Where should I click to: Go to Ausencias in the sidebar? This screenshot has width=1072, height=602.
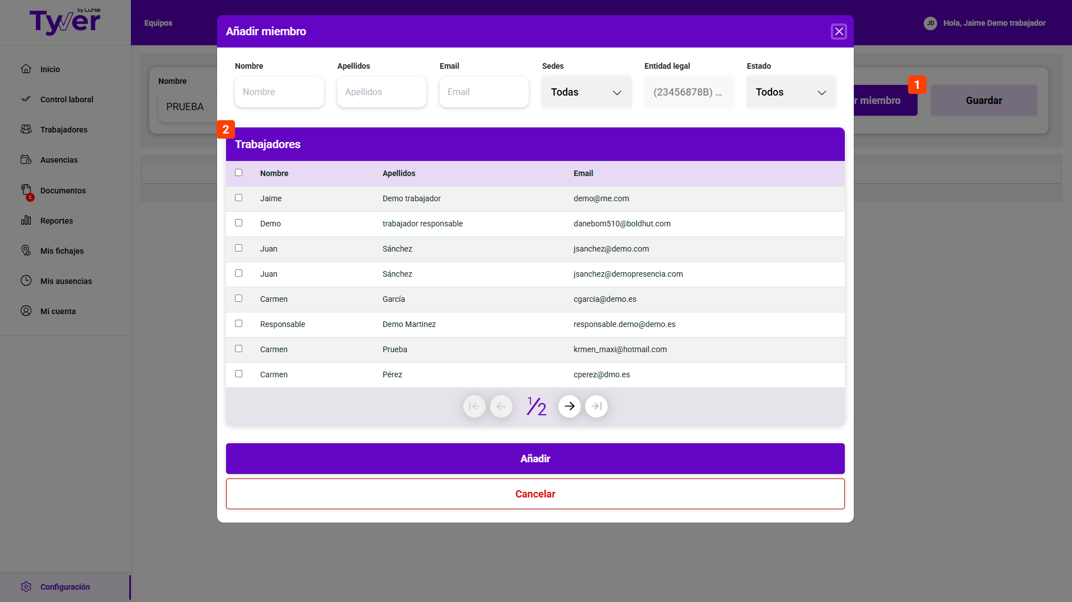pyautogui.click(x=59, y=160)
